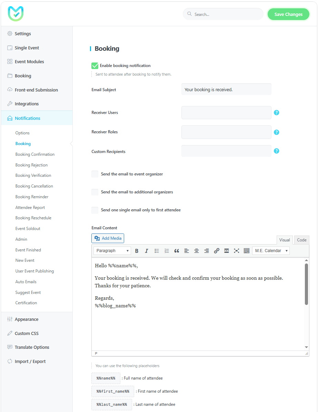
Task: Click the toolbar toggle keyboard icon
Action: [x=247, y=251]
